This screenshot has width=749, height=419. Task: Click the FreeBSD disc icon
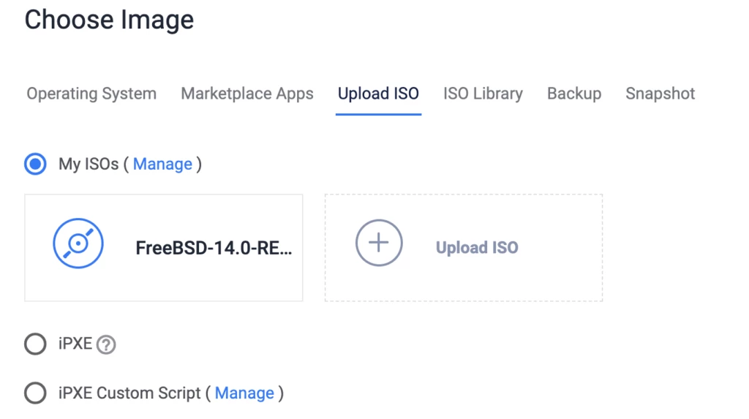pyautogui.click(x=78, y=244)
